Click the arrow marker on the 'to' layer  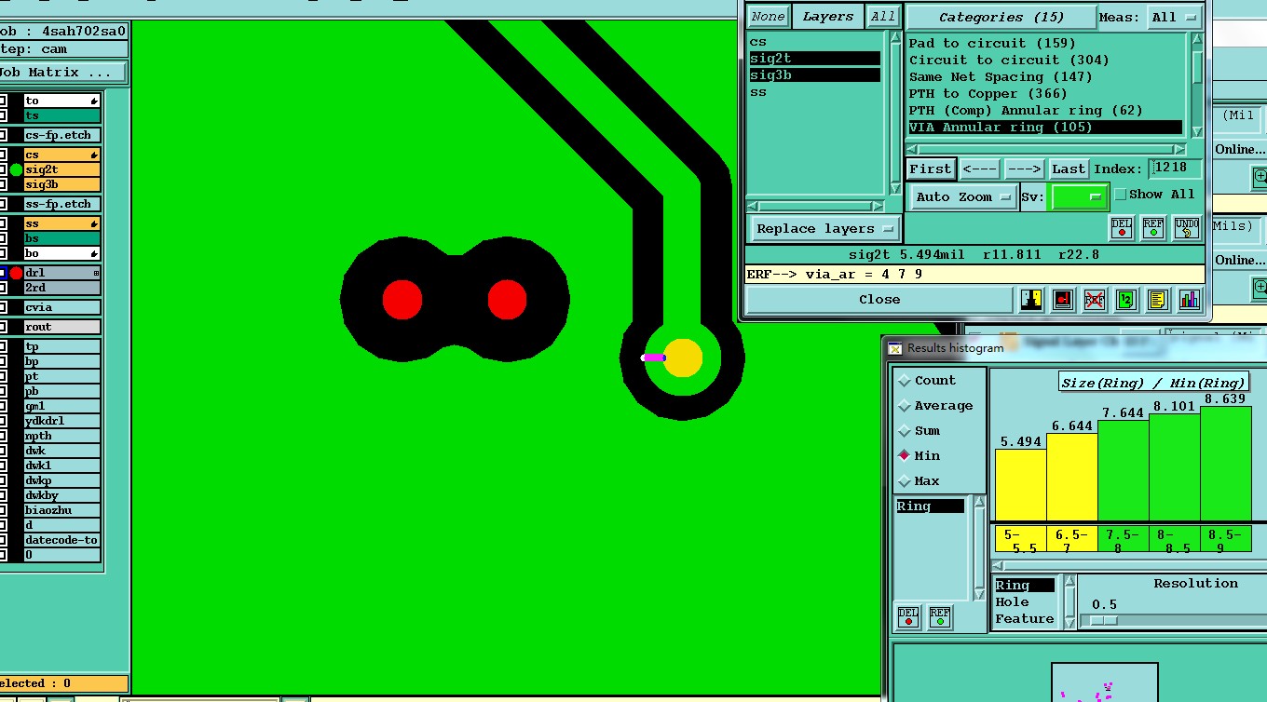click(x=94, y=101)
